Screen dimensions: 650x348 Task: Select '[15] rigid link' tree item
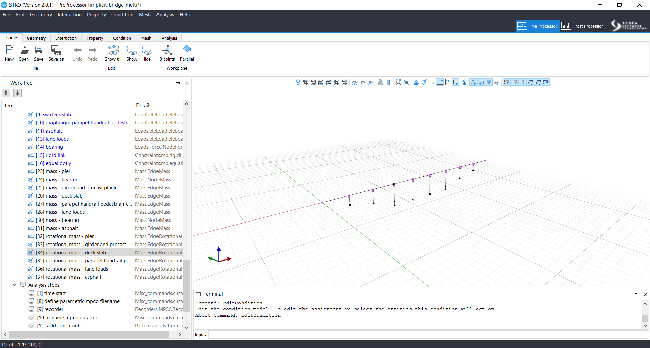51,155
